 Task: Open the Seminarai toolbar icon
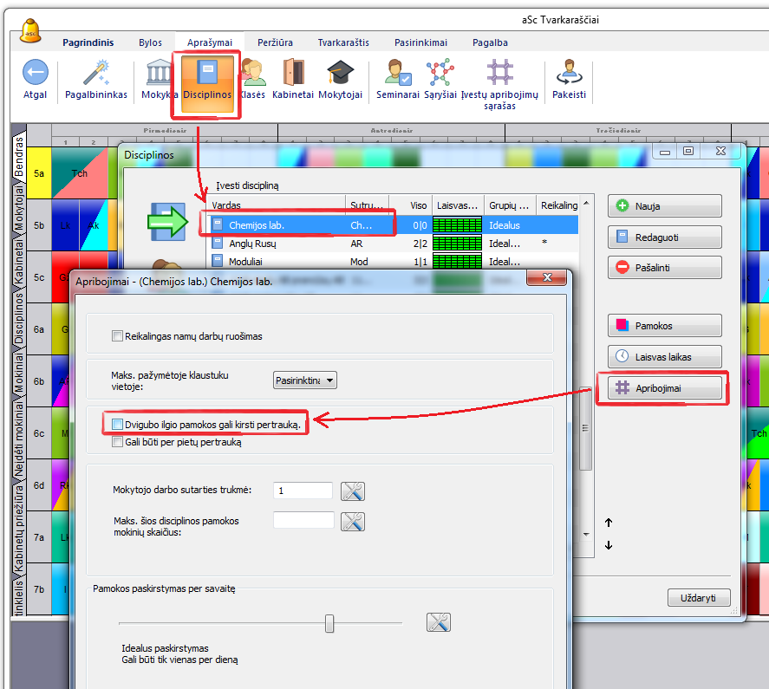coord(397,73)
